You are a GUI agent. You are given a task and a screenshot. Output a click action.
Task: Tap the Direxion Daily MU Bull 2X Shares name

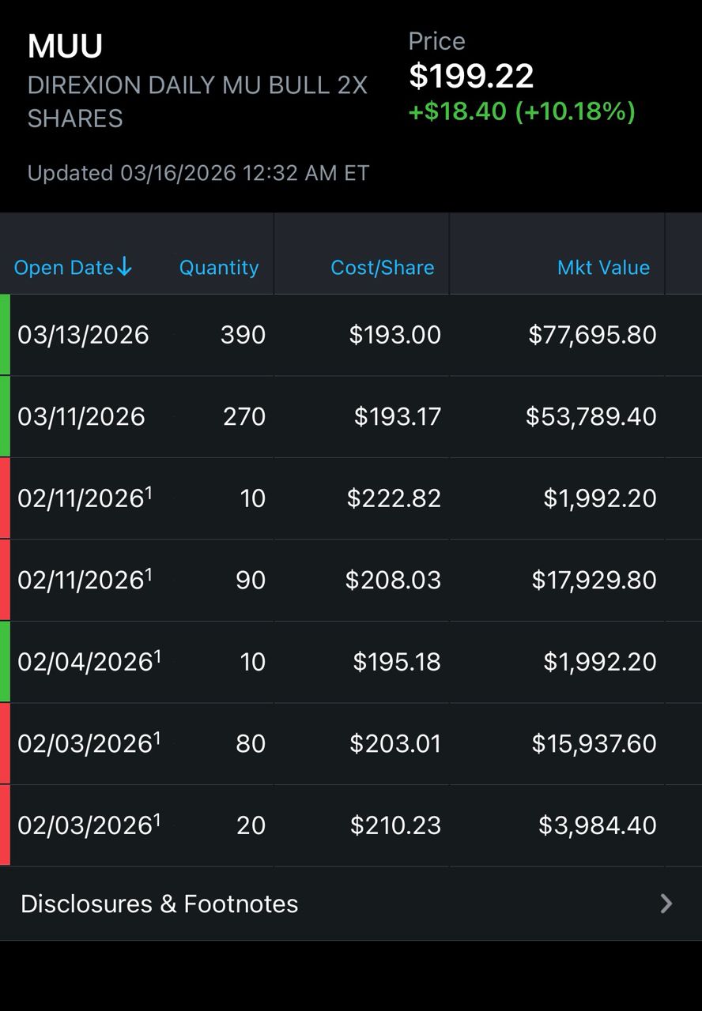click(197, 101)
